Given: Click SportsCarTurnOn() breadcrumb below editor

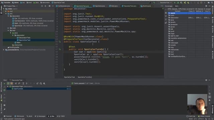Looking at the screenshot, I should point(85,77).
